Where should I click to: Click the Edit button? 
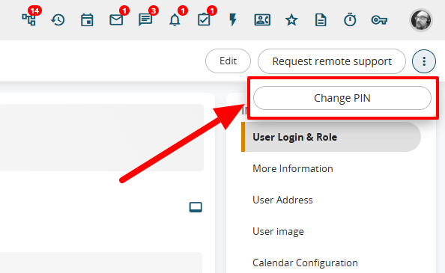tap(228, 61)
